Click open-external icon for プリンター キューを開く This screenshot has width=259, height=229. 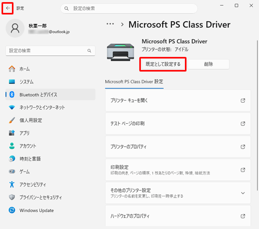pos(243,101)
